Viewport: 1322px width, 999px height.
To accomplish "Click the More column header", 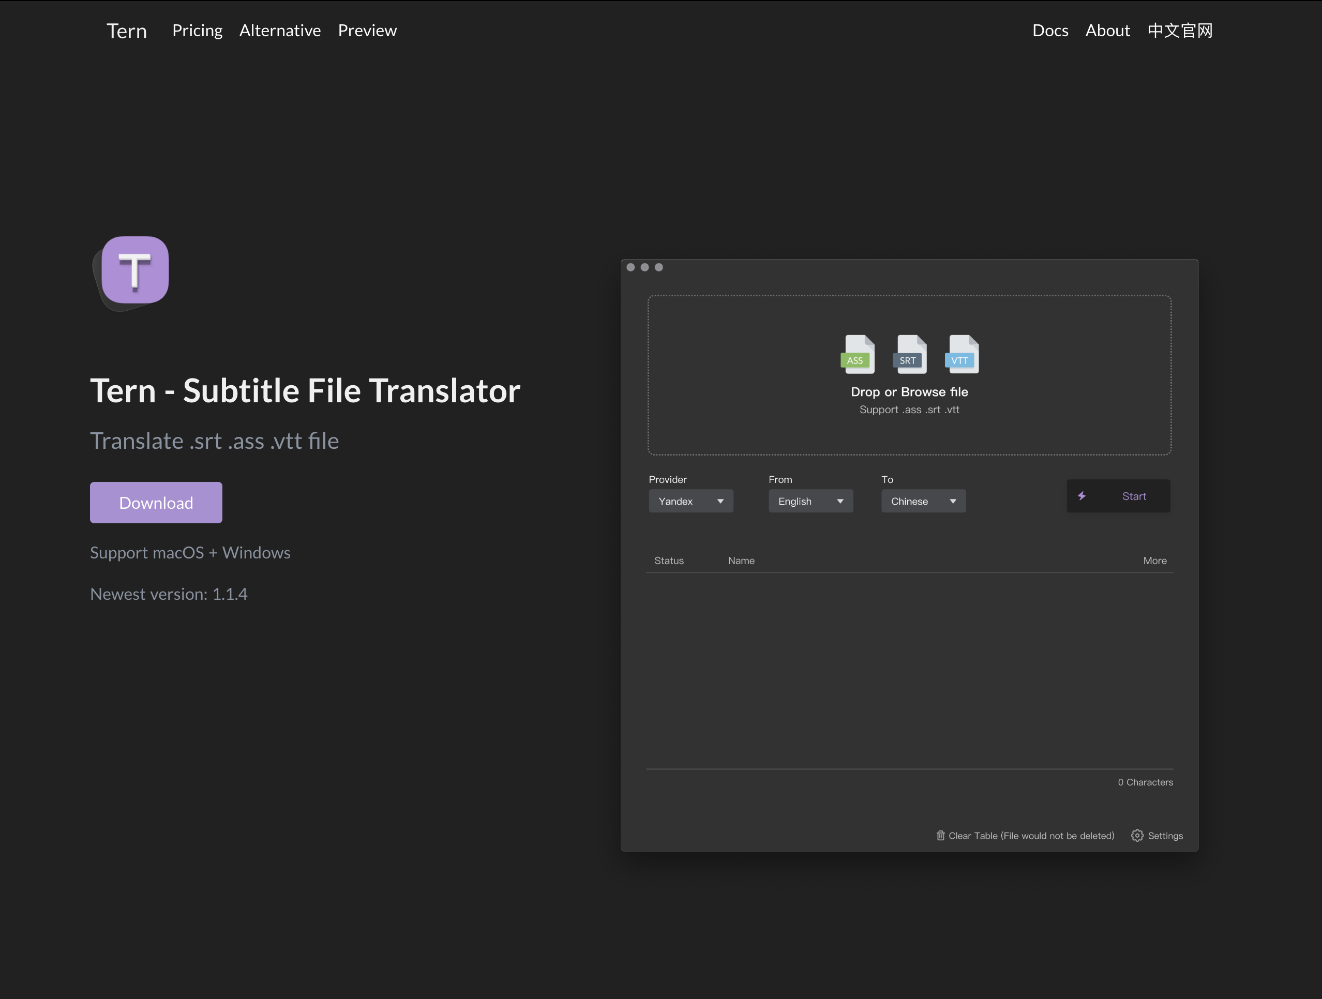I will (x=1154, y=561).
